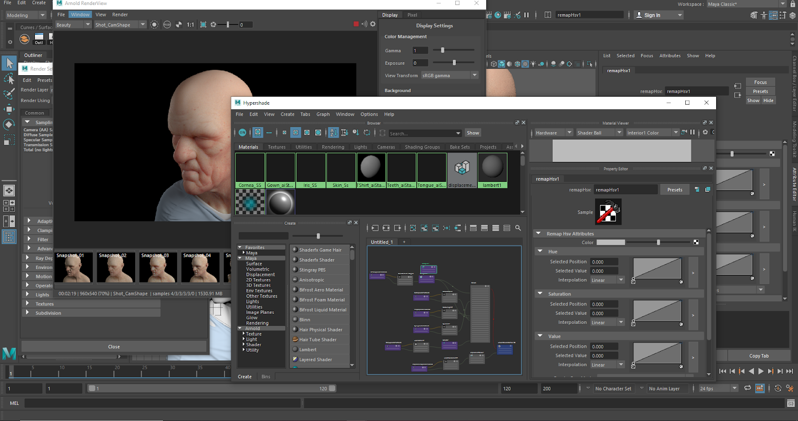
Task: Click reverse sort order icon in browser
Action: point(367,133)
